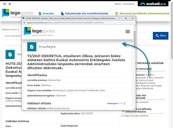Click the euskadi.eus logo
Screen dimensions: 173x128
tap(153, 4)
